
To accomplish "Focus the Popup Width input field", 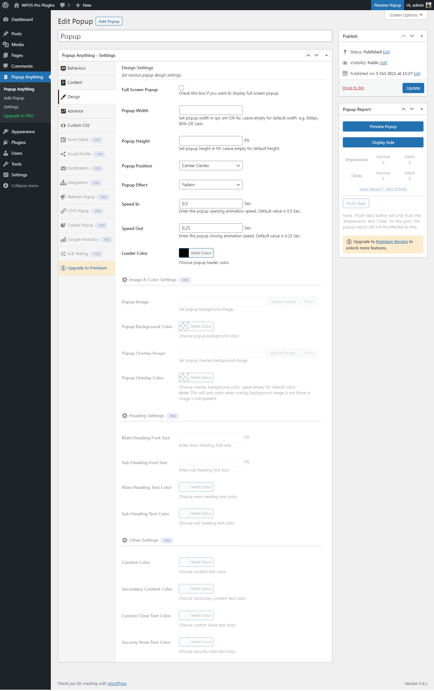I will [x=211, y=110].
